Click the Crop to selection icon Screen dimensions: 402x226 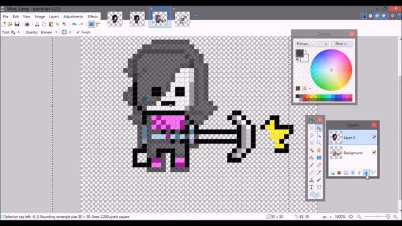(58, 24)
